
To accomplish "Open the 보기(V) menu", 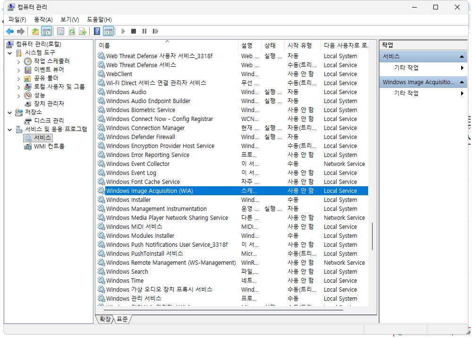I will [69, 19].
